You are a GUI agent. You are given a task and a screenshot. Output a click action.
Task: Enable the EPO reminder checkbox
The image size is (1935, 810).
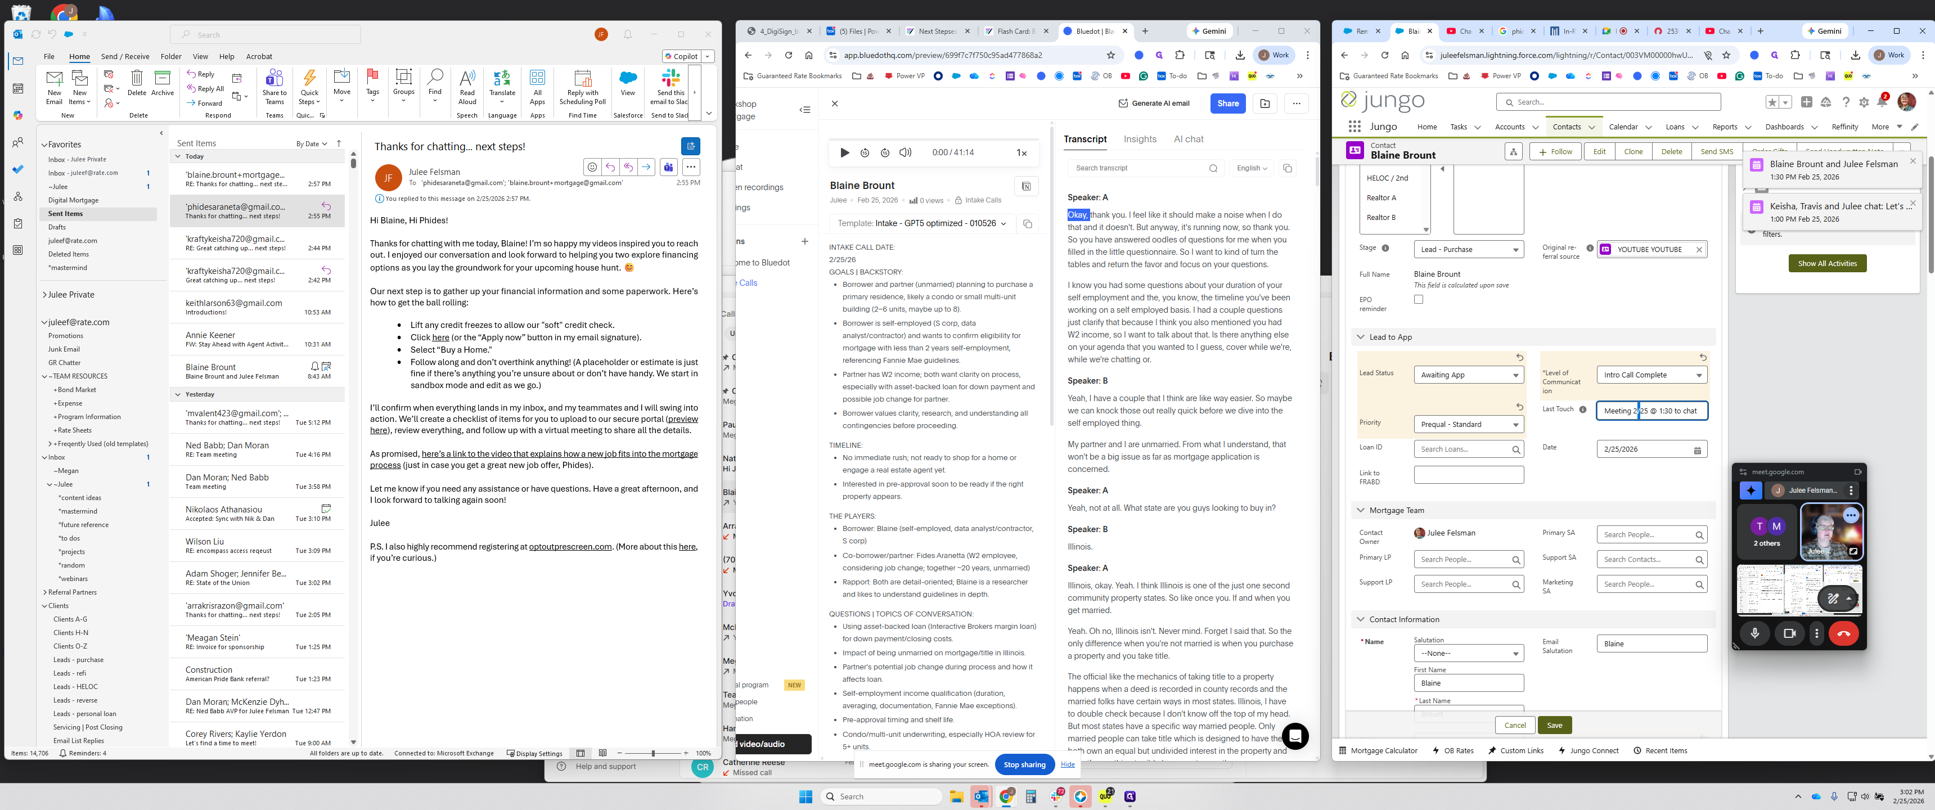point(1418,299)
